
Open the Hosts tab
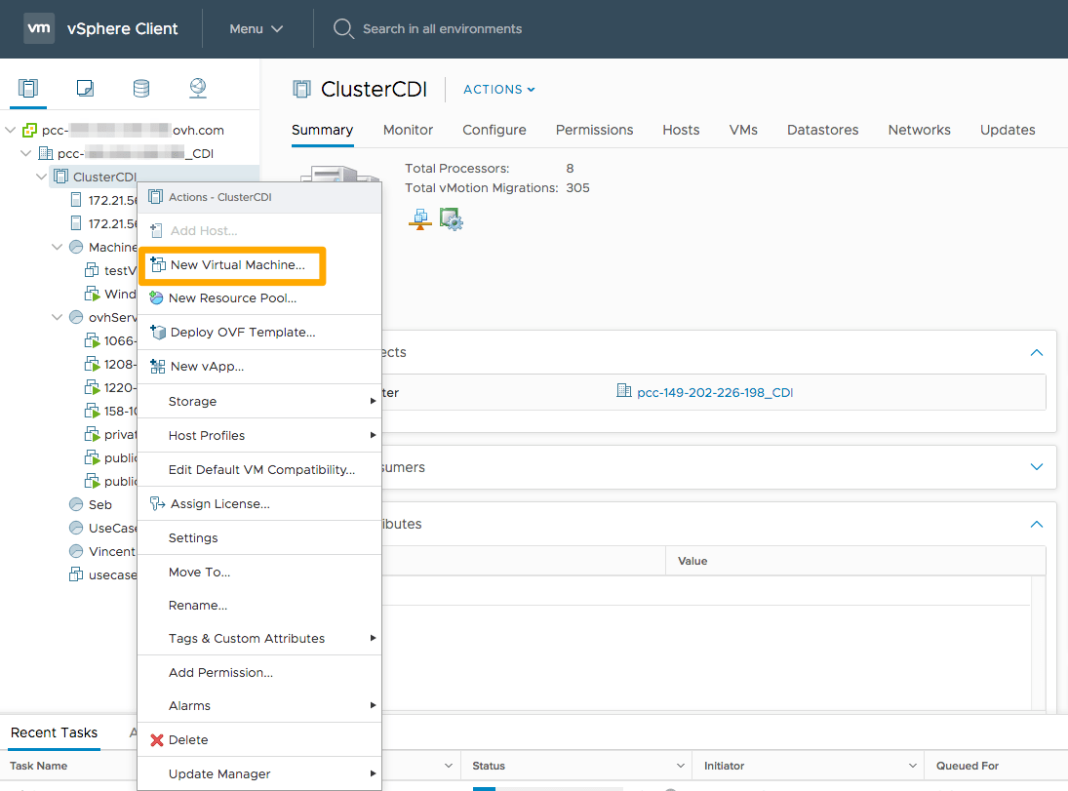point(681,130)
